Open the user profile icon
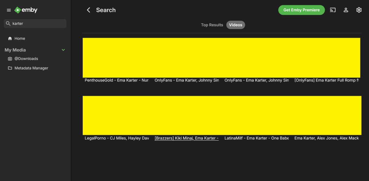Screen dimensions: 369x181 click(346, 10)
